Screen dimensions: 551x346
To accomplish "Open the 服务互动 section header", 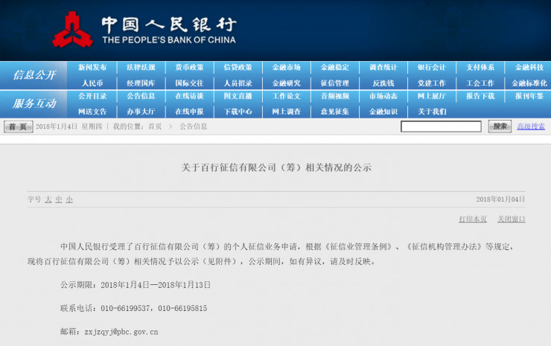I will click(34, 103).
